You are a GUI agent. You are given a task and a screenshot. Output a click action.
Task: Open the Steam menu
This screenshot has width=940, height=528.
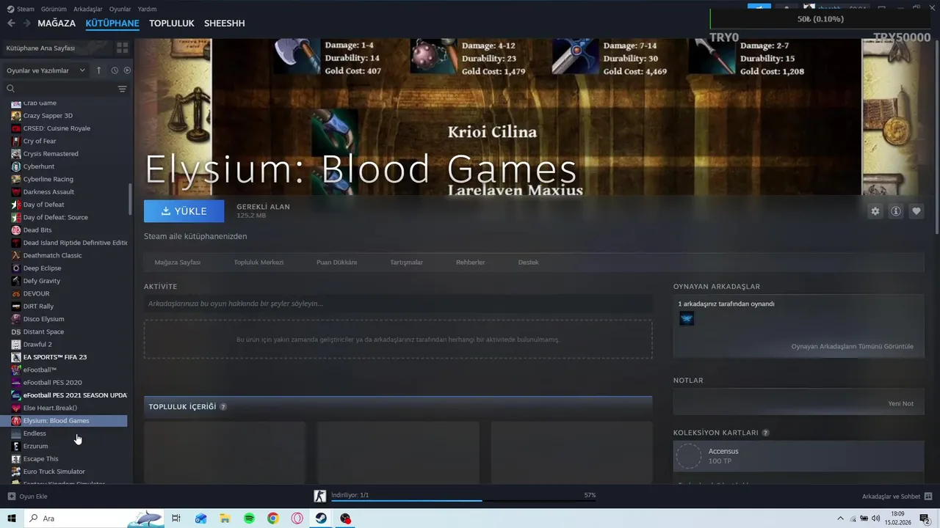pyautogui.click(x=21, y=9)
